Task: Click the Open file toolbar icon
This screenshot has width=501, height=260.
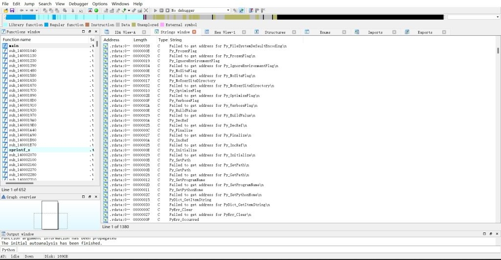Action: point(5,10)
